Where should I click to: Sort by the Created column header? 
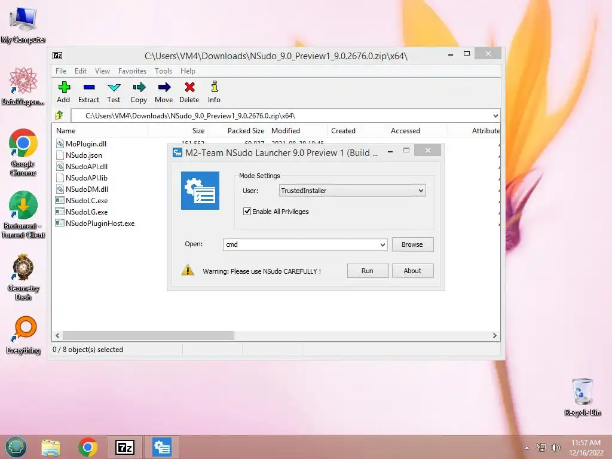pyautogui.click(x=357, y=131)
